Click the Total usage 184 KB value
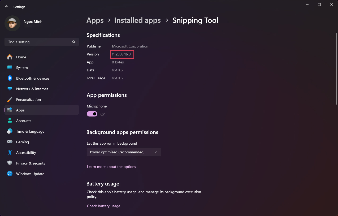 point(117,78)
